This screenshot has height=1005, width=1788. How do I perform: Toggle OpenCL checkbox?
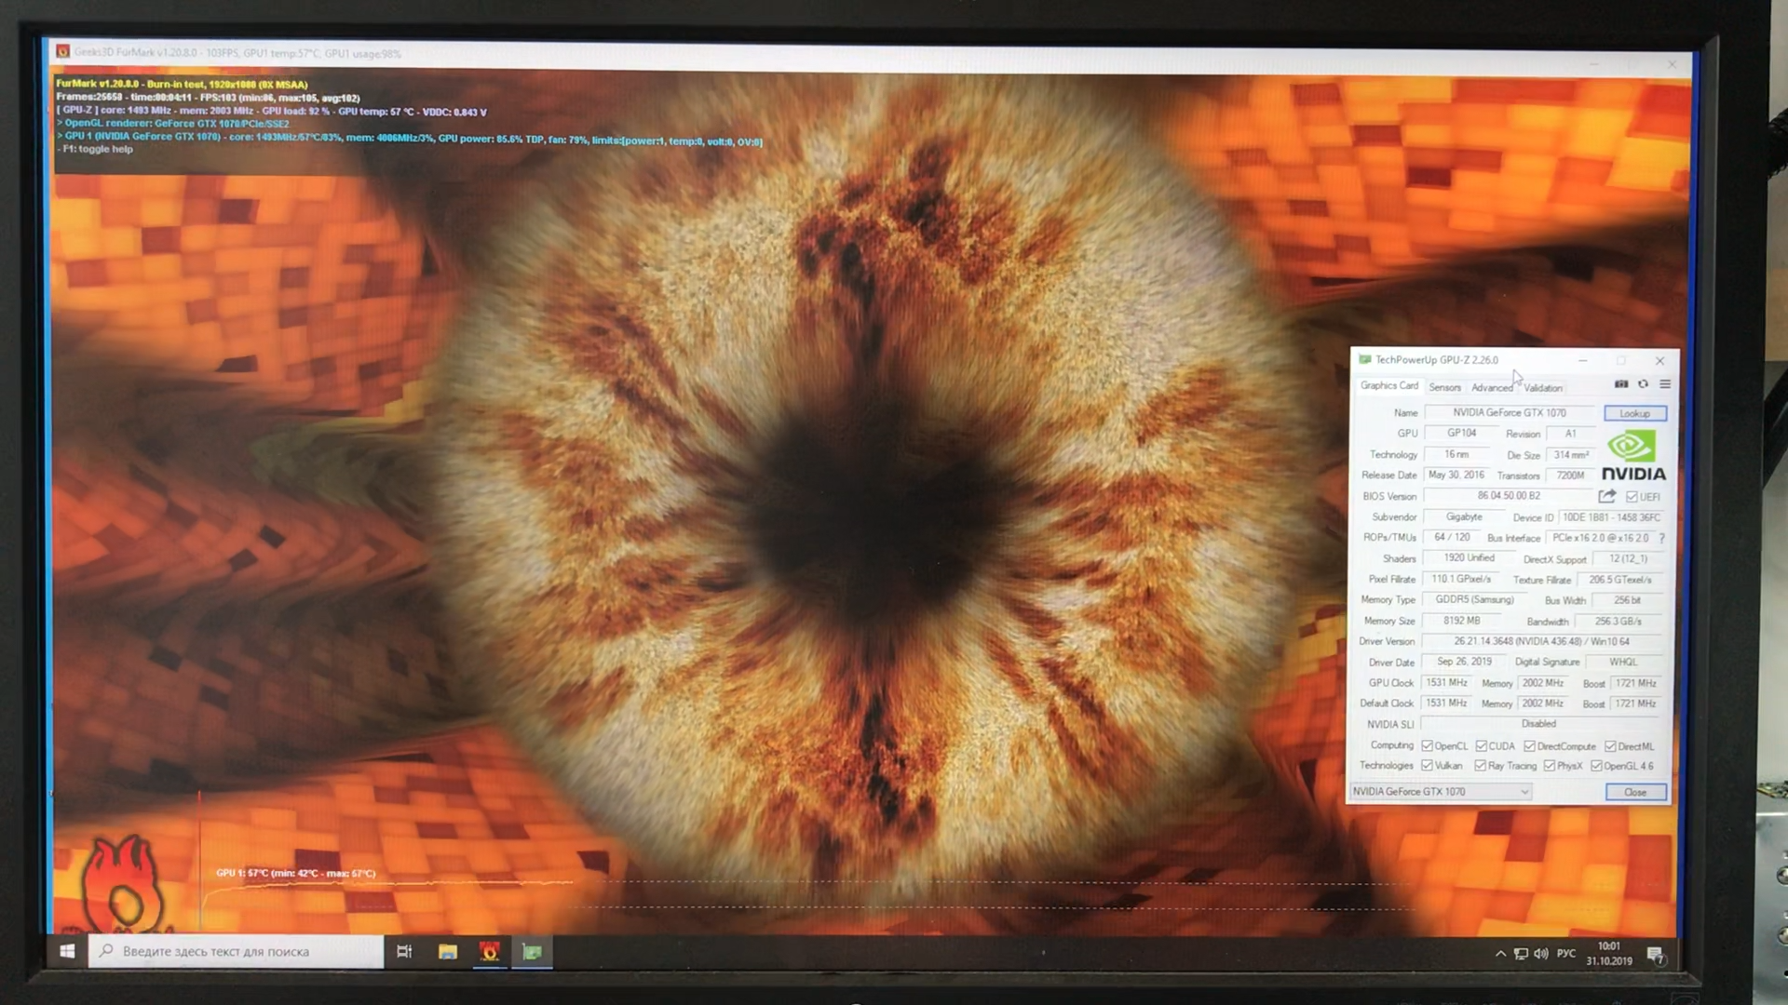pyautogui.click(x=1427, y=746)
